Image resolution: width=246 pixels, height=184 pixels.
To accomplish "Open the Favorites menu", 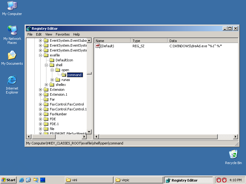I will tap(63, 34).
